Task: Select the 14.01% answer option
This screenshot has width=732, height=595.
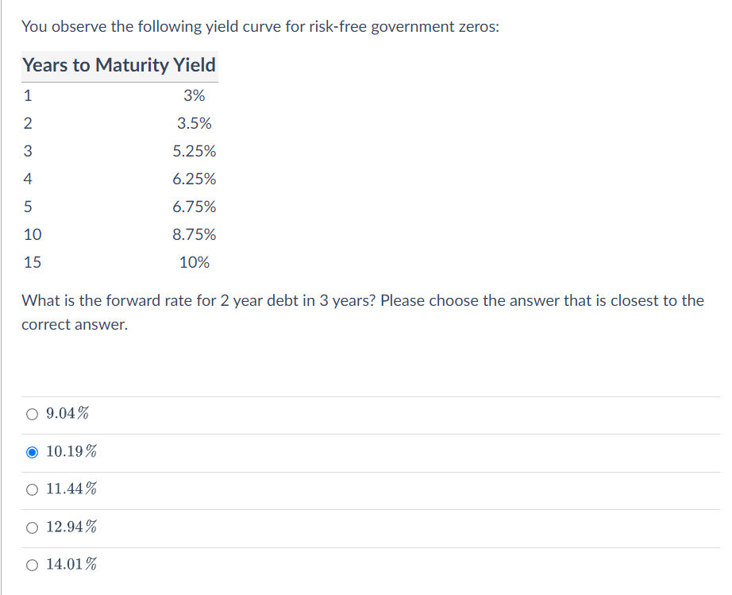Action: coord(31,564)
